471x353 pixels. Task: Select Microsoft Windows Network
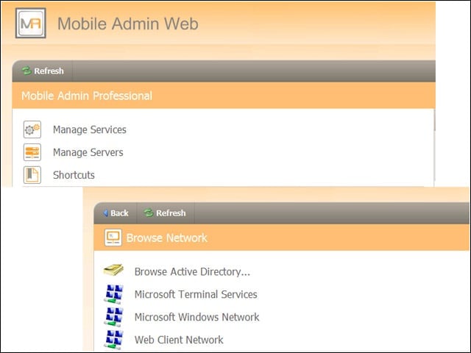coord(196,317)
